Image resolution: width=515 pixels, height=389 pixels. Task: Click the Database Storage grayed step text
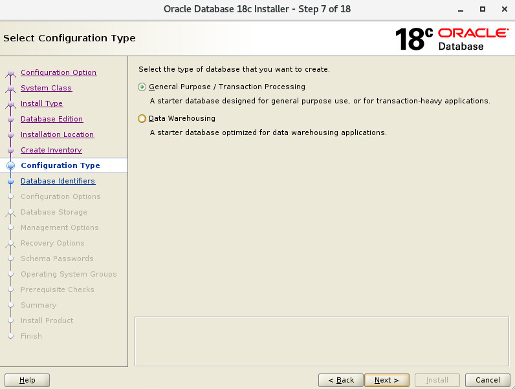coord(54,212)
